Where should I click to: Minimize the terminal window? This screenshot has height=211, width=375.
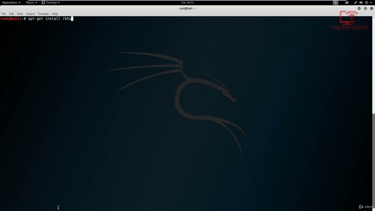click(359, 8)
